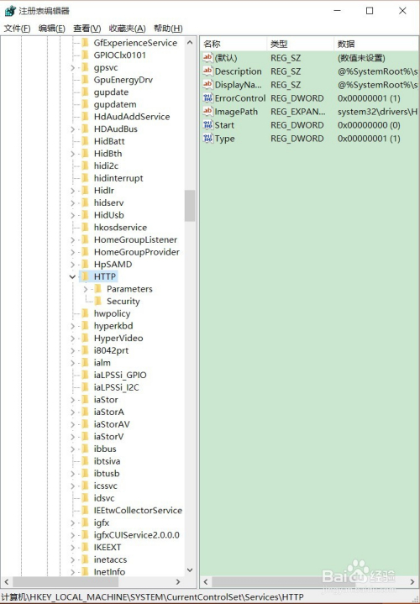Expand the HomeGroupProvider node arrow

73,252
